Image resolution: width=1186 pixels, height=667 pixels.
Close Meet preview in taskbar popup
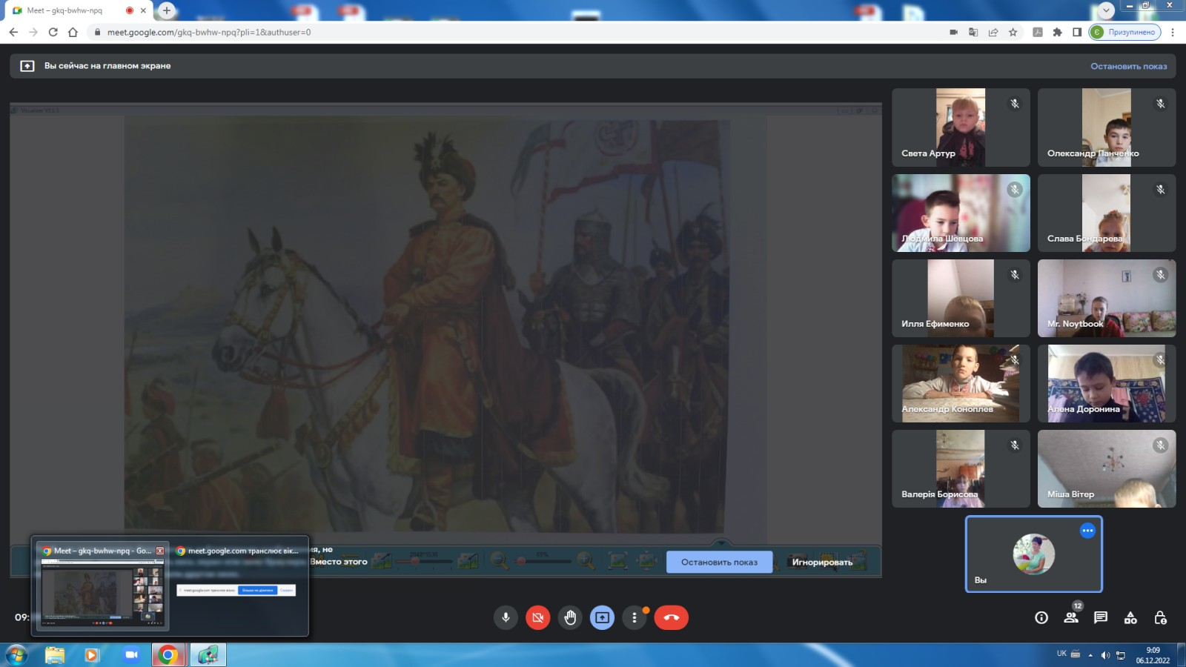(x=160, y=551)
